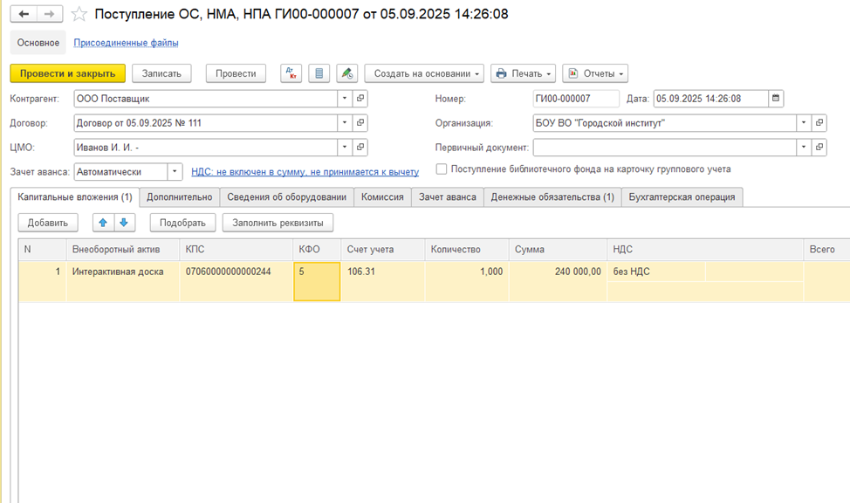Screen dimensions: 850x503
Task: Open the Зачет аванса tab
Action: click(447, 197)
